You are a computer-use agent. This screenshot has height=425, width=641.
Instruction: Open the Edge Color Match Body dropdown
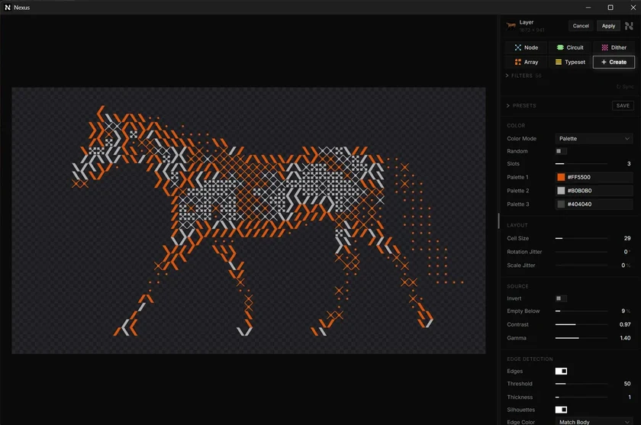tap(594, 422)
